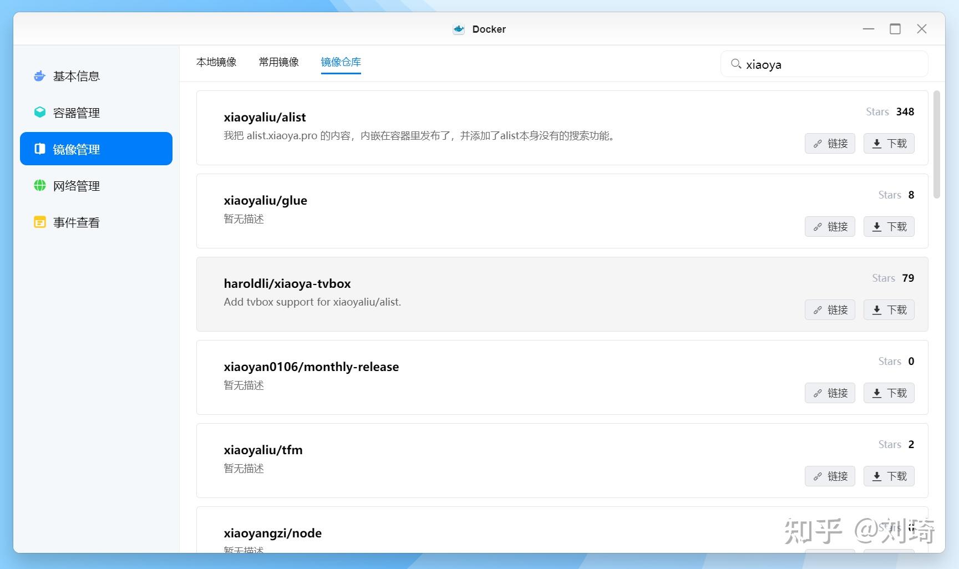
Task: Click the 镜像管理 image icon in sidebar
Action: 39,149
